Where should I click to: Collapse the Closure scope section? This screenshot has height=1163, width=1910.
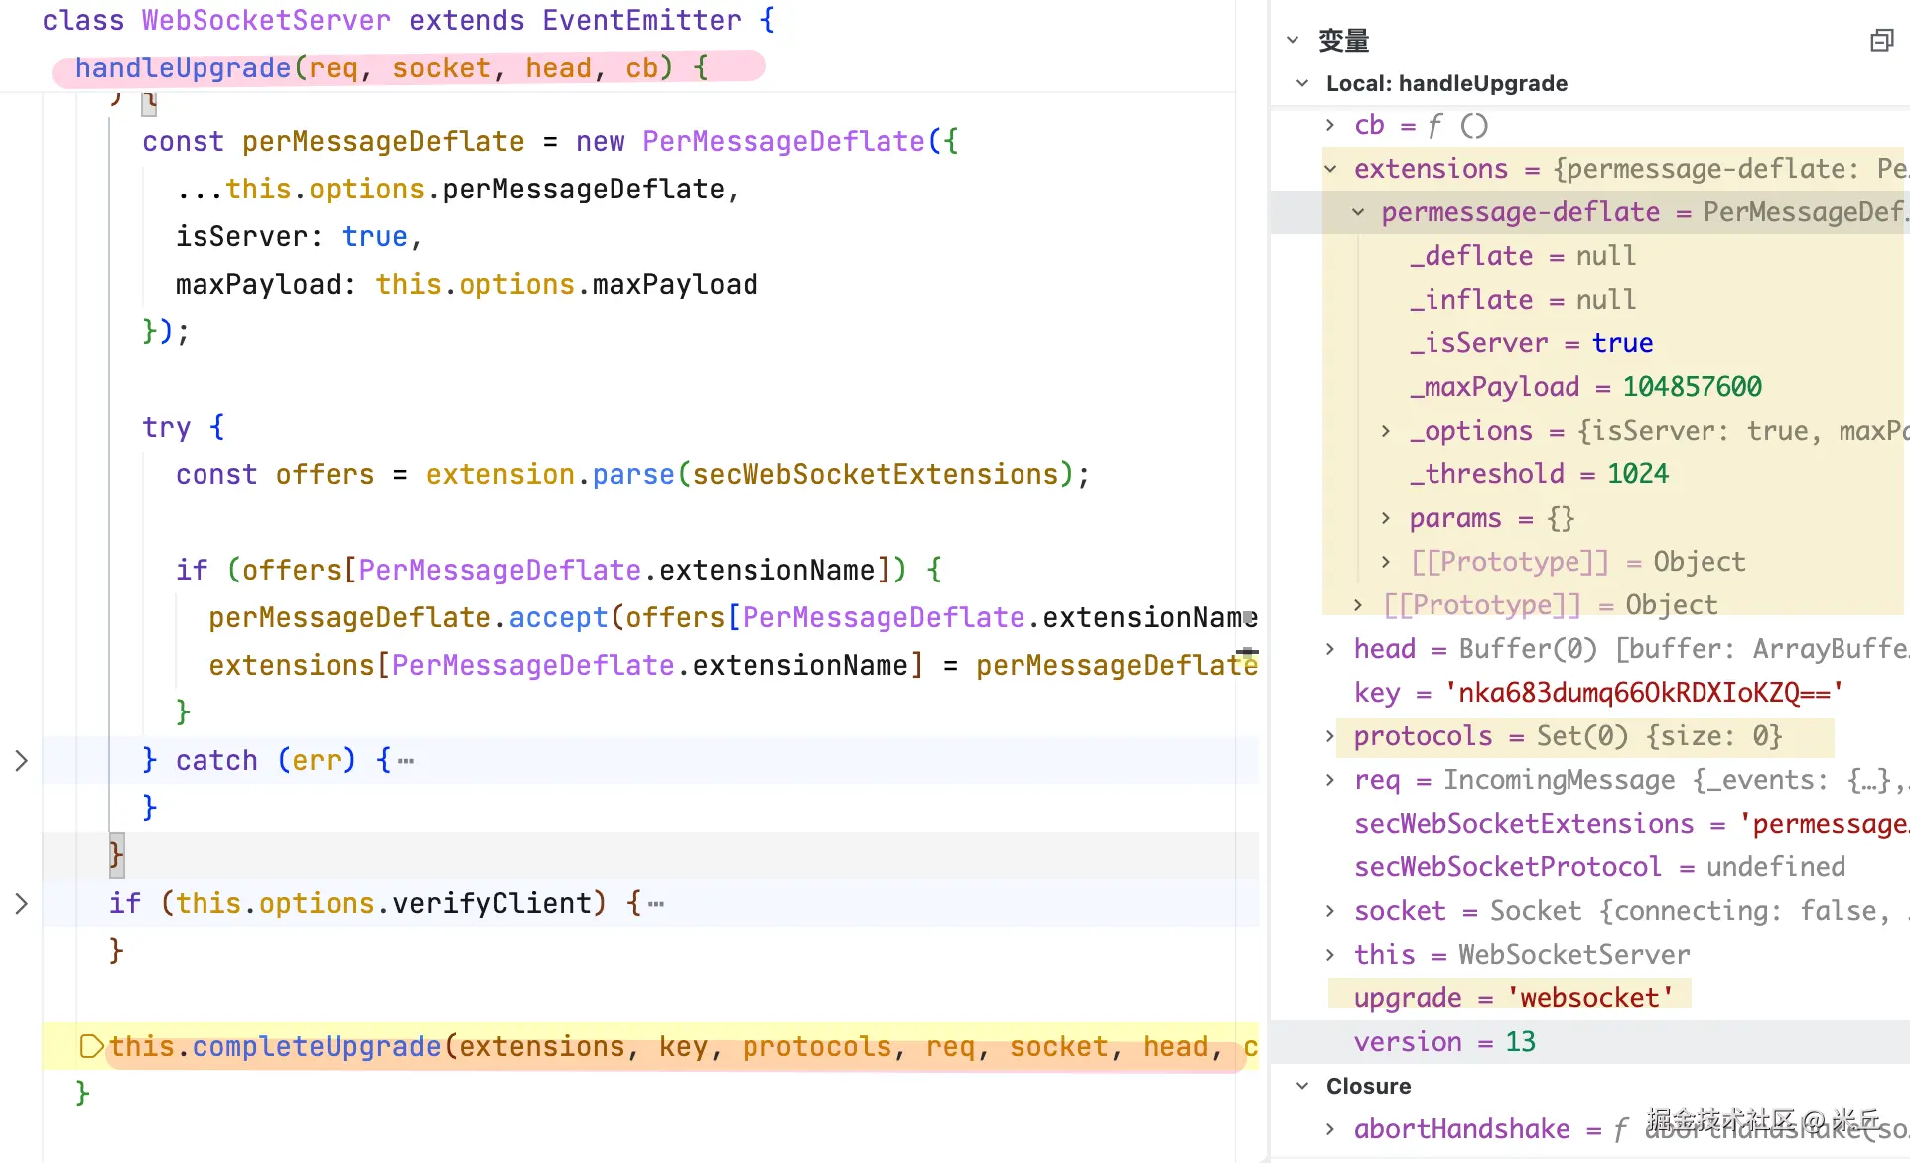point(1302,1087)
